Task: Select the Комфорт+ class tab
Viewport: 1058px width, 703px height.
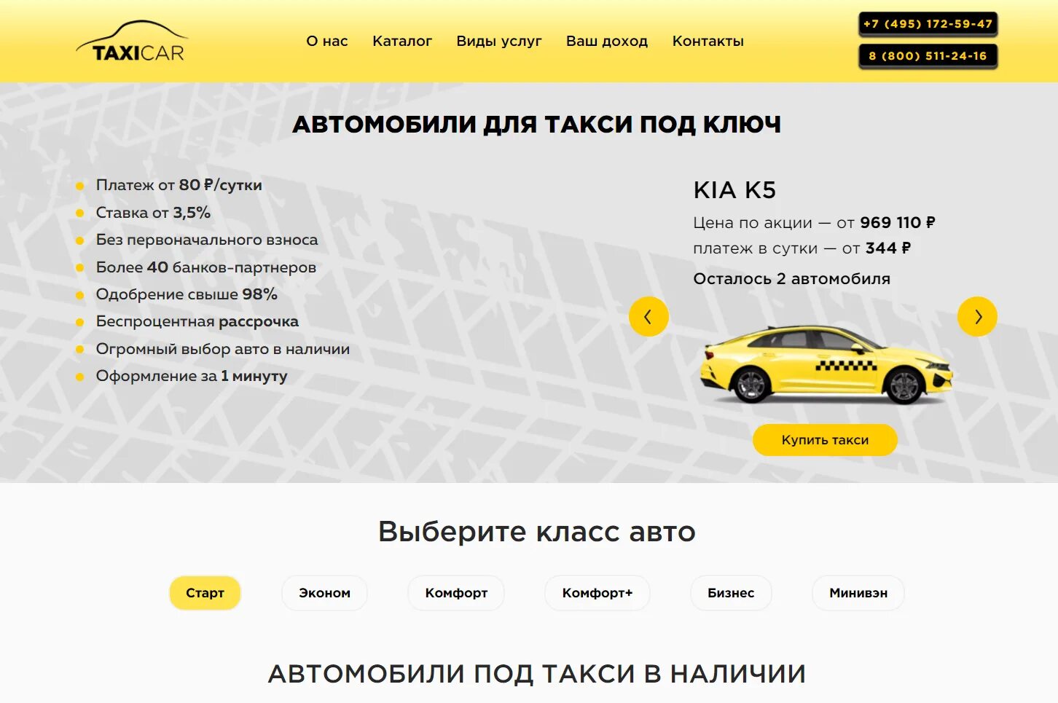Action: (597, 593)
